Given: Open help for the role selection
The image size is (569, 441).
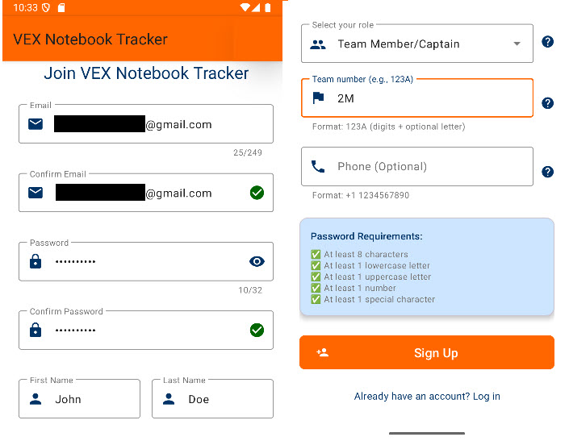Looking at the screenshot, I should [547, 42].
